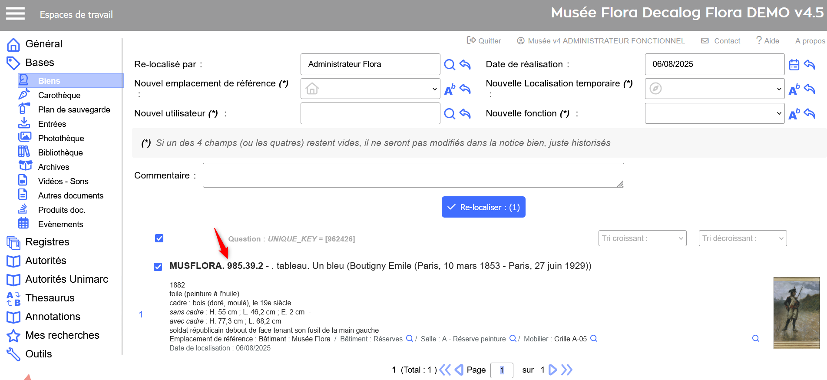Click thesaurus icon beside Nouvelle fonction dropdown
This screenshot has height=380, width=827.
pyautogui.click(x=794, y=114)
